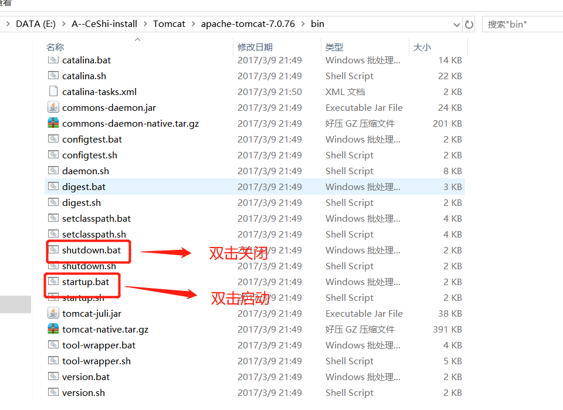
Task: Select the tool-wrapper.bat file name
Action: [x=99, y=345]
